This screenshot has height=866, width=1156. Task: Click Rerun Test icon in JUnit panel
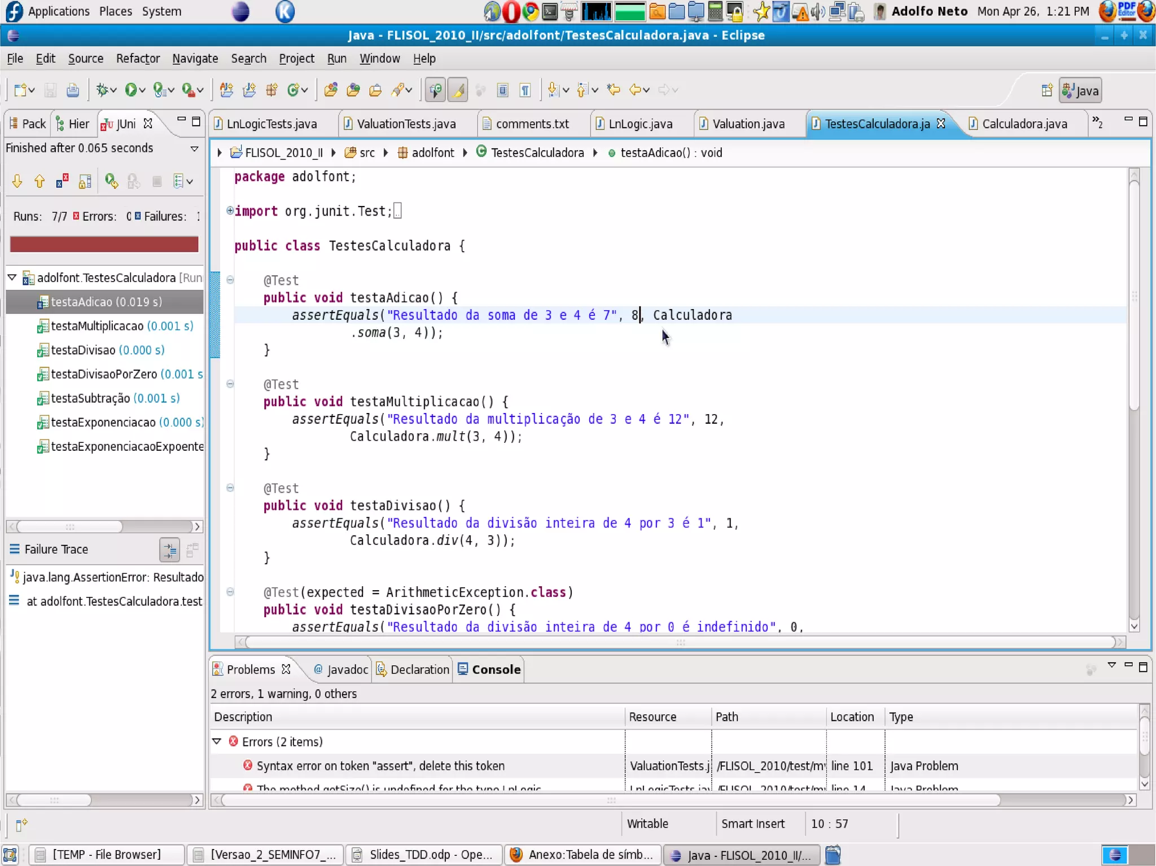coord(111,181)
